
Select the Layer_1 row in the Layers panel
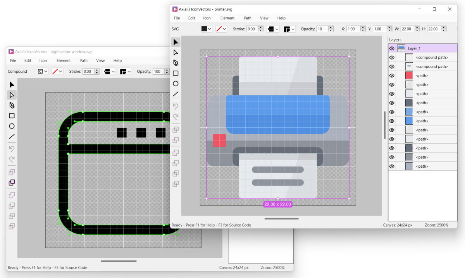coord(414,48)
